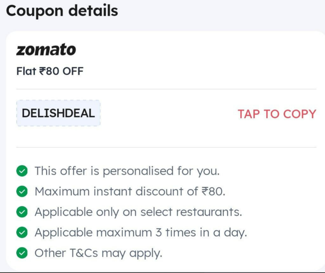325x273 pixels.
Task: Click the rupee symbol in Flat ₹80 OFF
Action: (42, 71)
